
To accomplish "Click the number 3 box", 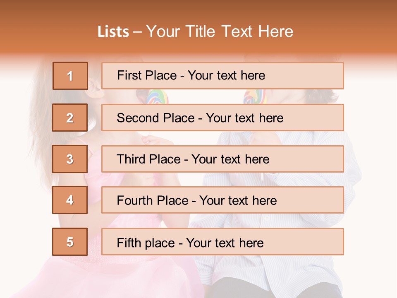I will click(70, 159).
